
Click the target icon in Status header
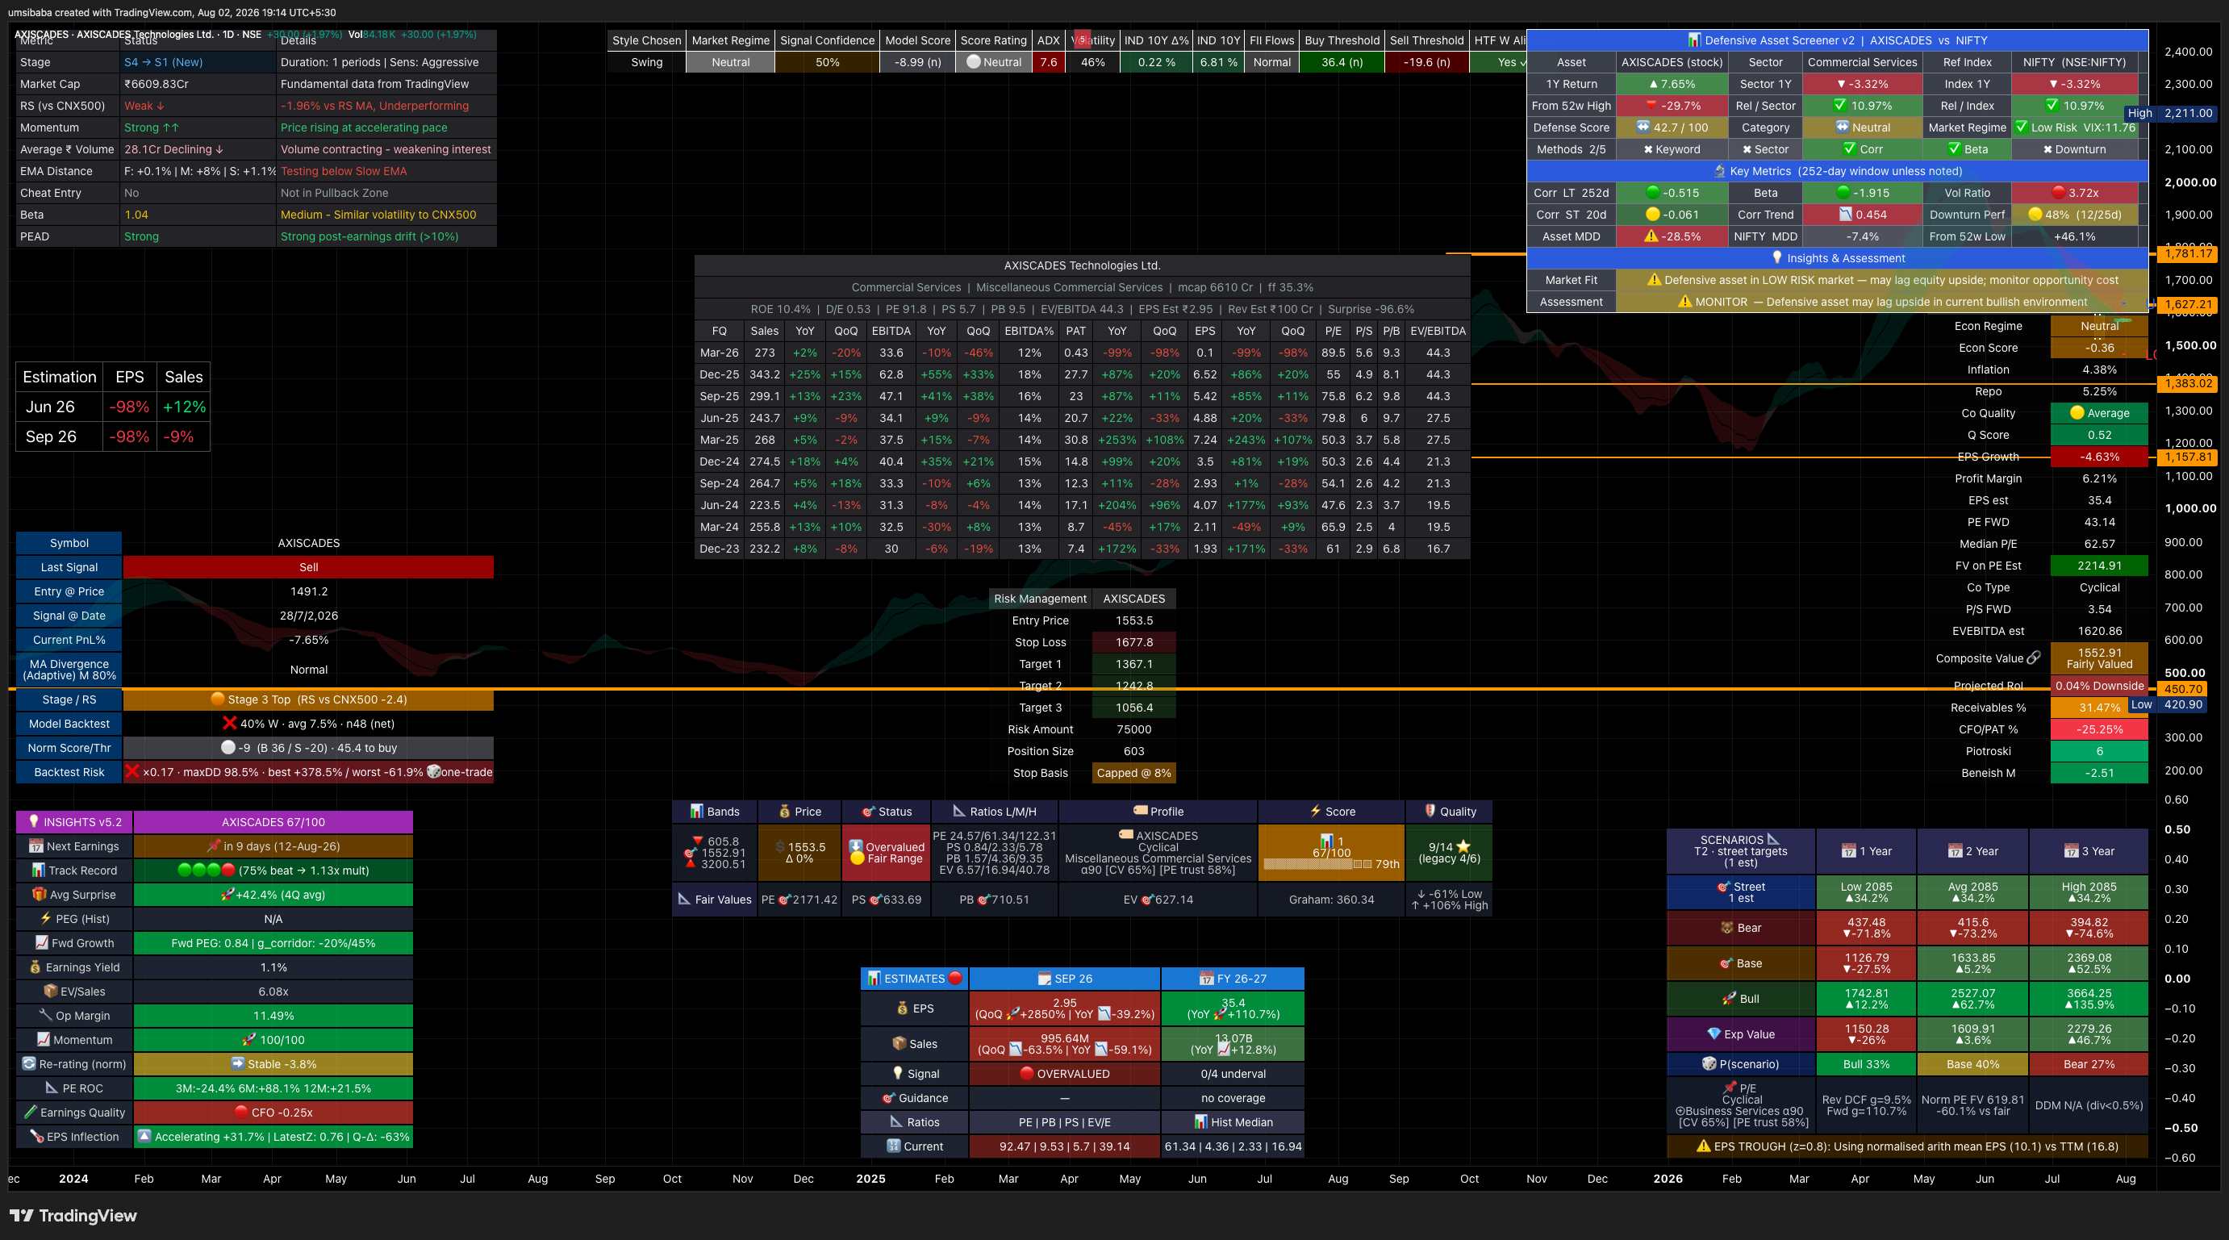[x=868, y=812]
